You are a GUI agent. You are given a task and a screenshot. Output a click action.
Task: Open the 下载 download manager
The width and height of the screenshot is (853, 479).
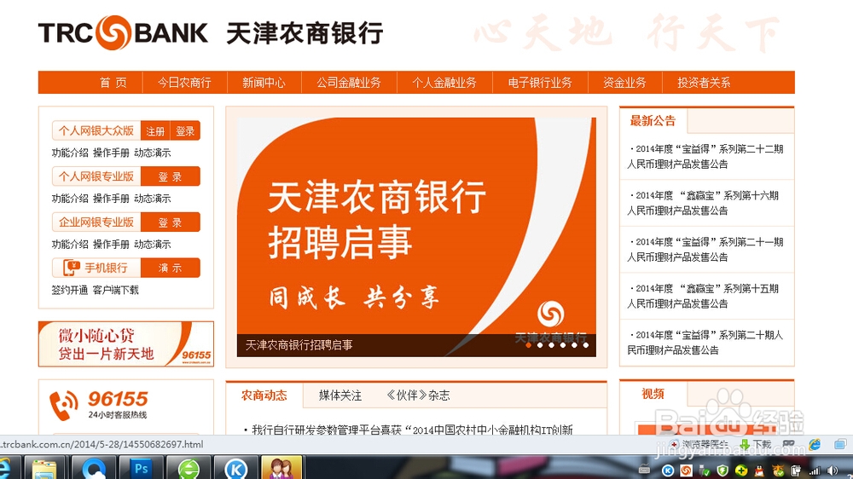[756, 444]
